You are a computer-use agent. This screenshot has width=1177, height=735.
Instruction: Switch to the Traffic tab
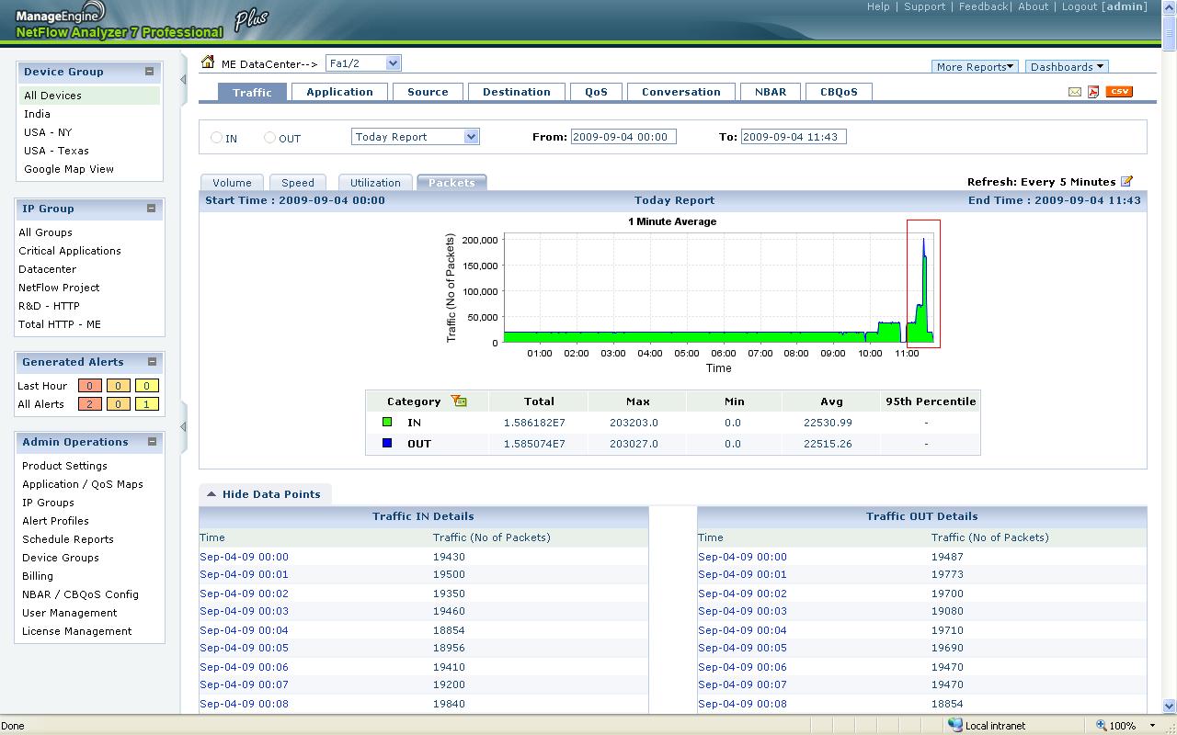coord(252,92)
